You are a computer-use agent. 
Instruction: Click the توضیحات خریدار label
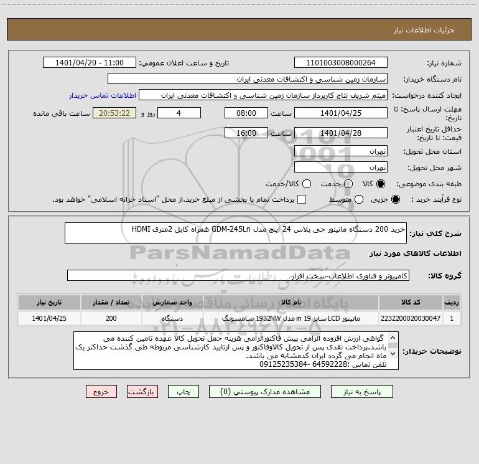[x=432, y=351]
